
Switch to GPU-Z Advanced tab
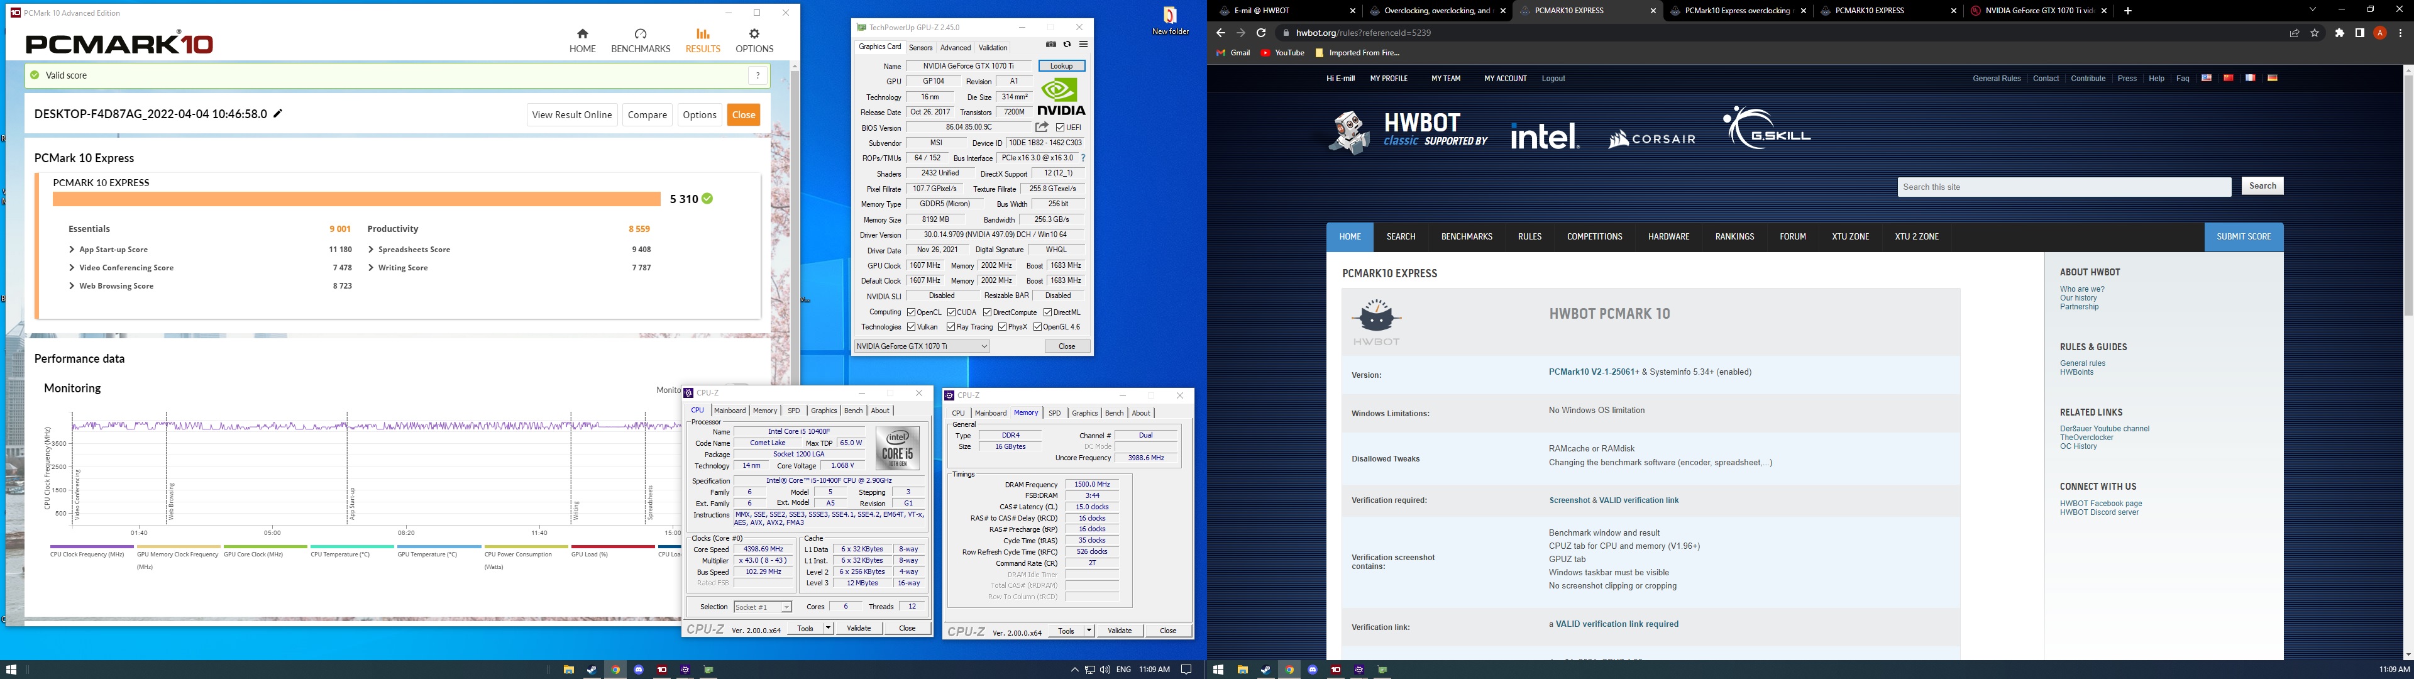[x=955, y=48]
